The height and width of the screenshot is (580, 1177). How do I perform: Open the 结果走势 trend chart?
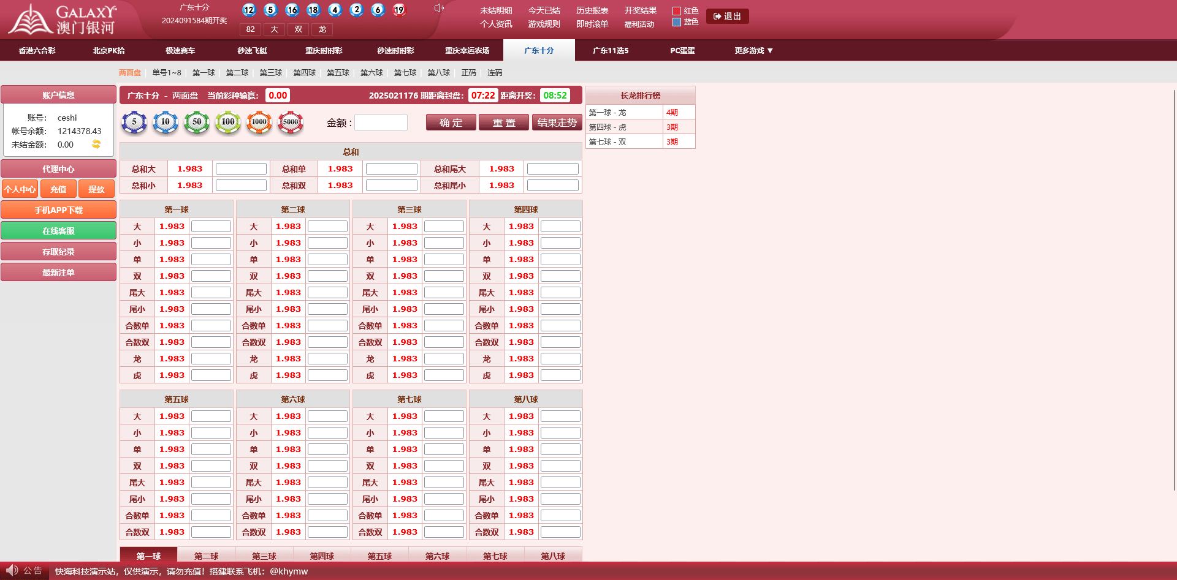point(557,122)
